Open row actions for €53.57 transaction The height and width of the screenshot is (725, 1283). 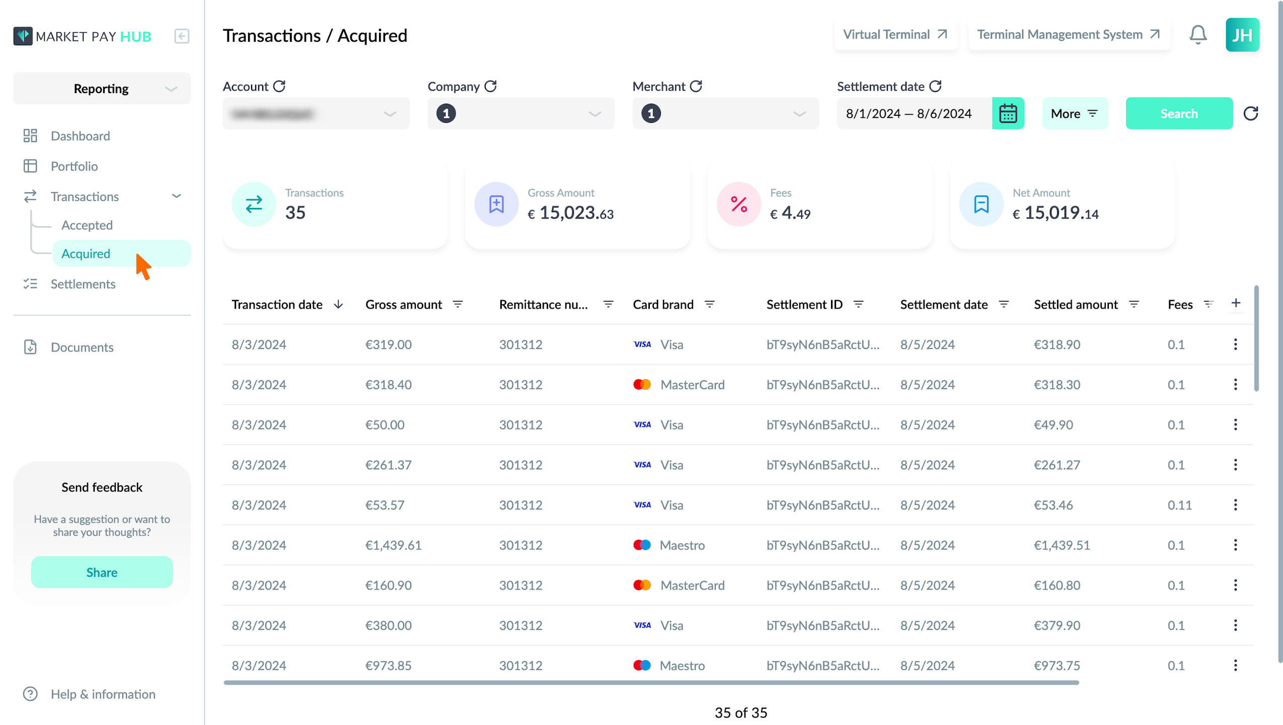pos(1235,505)
